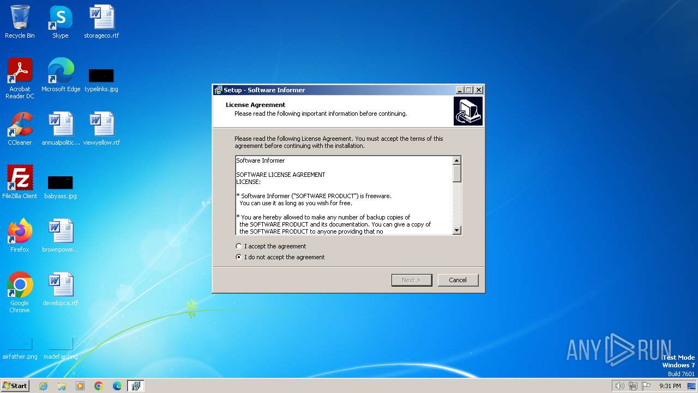Select the annualpolitic... document icon
Viewport: 698px width, 393px height.
(x=61, y=129)
